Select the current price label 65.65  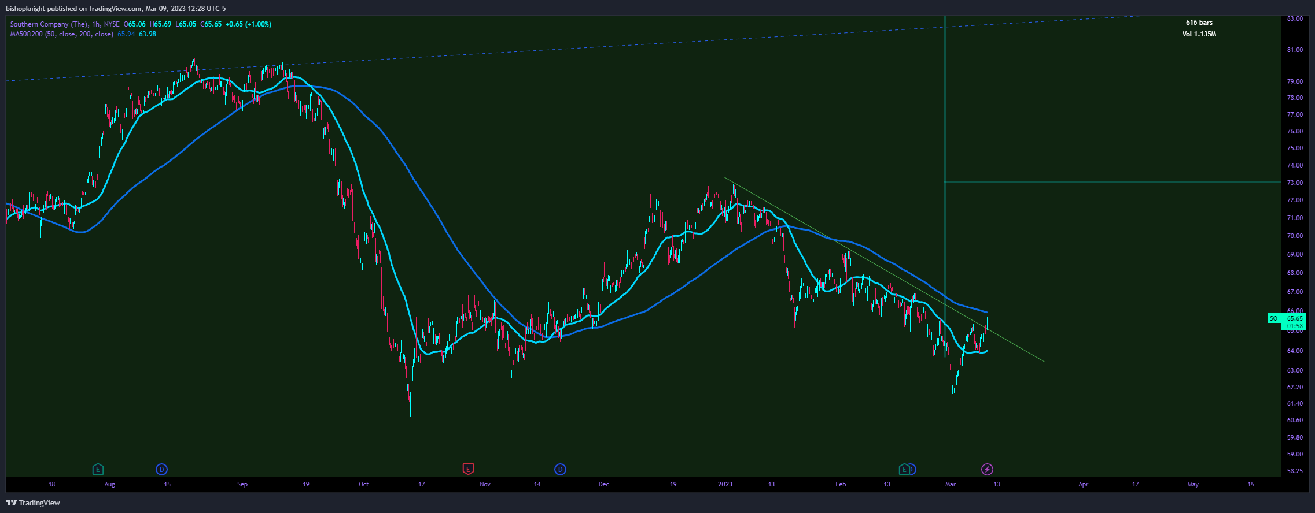[1295, 318]
